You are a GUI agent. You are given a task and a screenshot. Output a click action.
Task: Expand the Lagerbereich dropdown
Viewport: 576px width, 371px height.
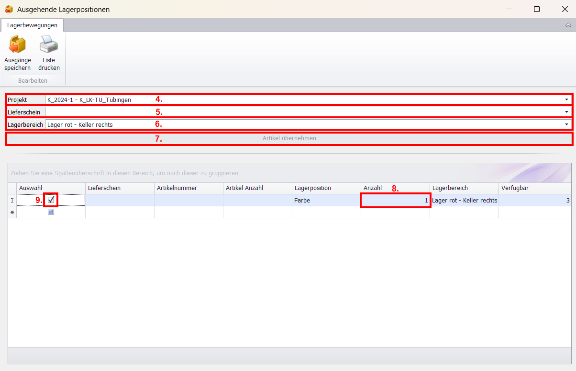pos(566,124)
